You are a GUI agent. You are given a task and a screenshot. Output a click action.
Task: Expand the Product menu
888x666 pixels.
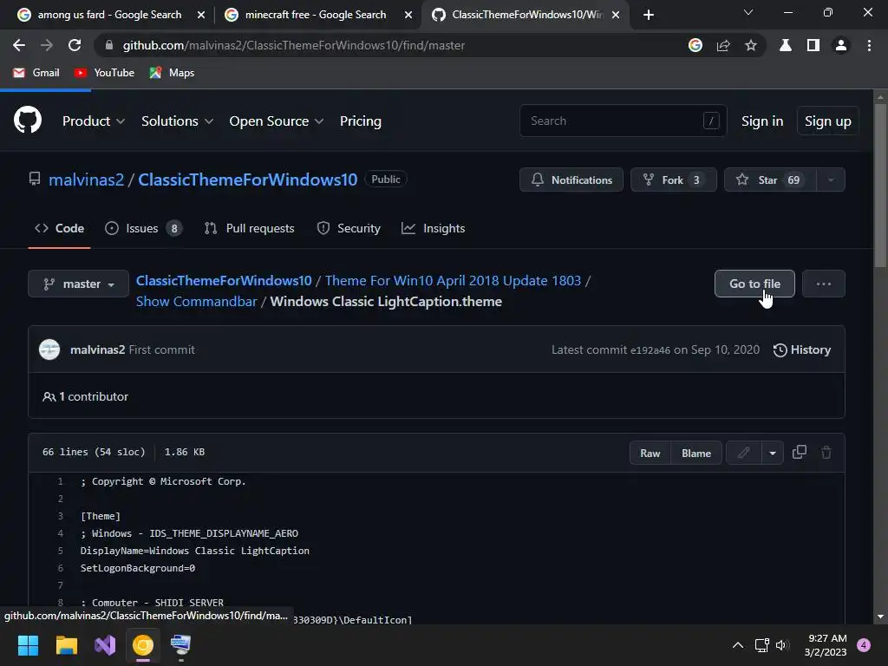pyautogui.click(x=94, y=121)
